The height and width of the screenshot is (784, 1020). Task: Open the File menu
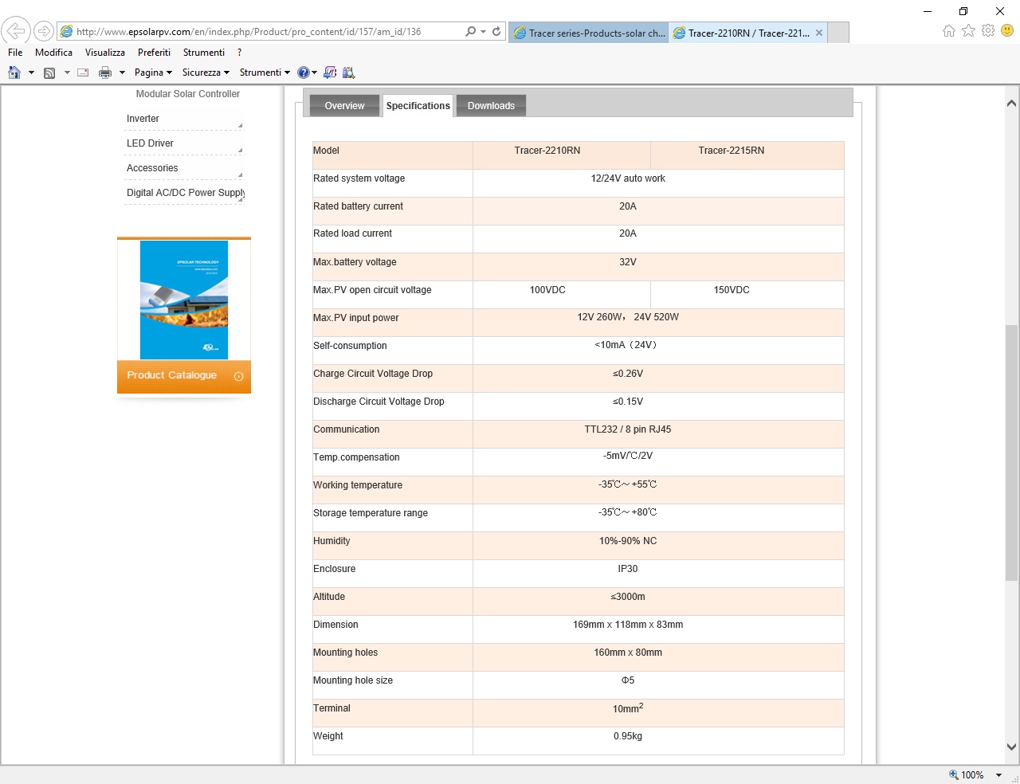pyautogui.click(x=15, y=53)
